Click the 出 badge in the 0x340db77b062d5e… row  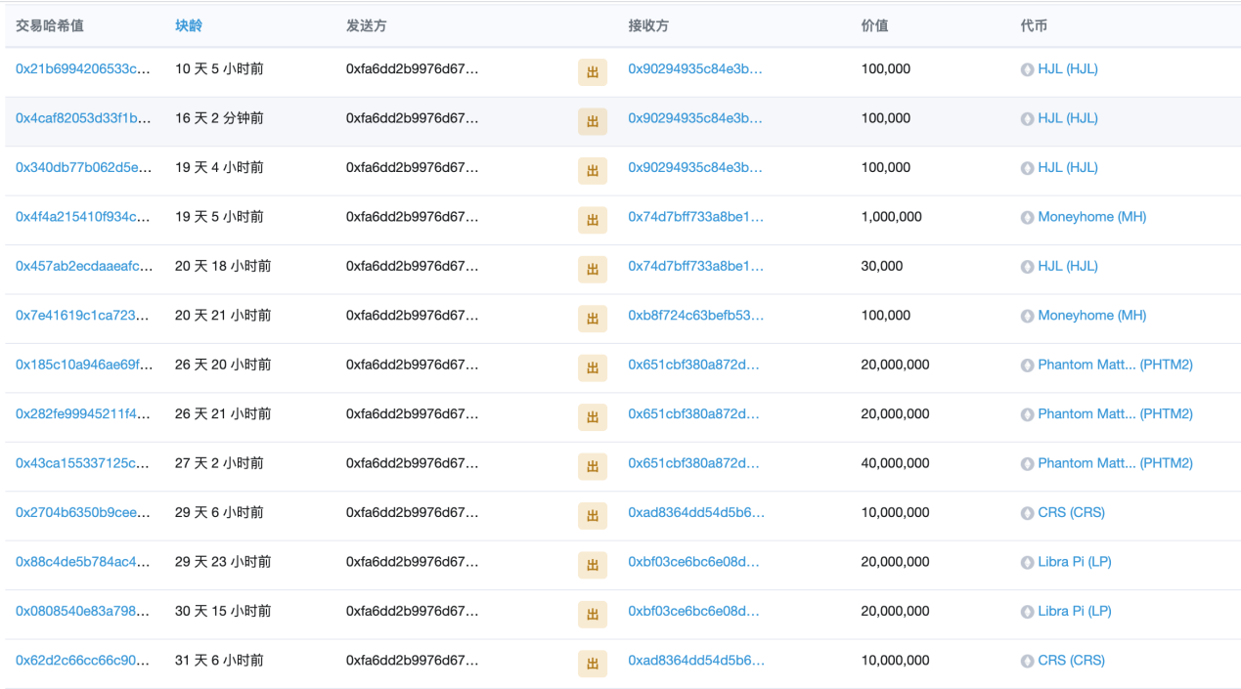click(593, 171)
